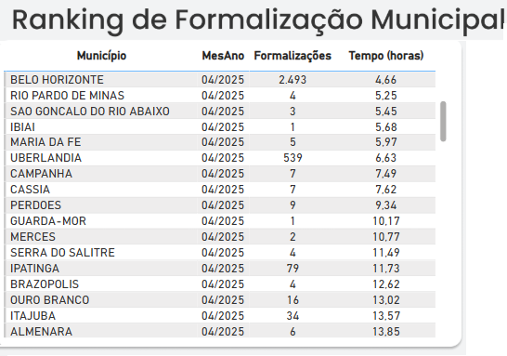507x356 pixels.
Task: Click the CASSIA municipality cell
Action: [x=30, y=190]
